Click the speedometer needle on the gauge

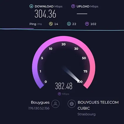point(71,74)
